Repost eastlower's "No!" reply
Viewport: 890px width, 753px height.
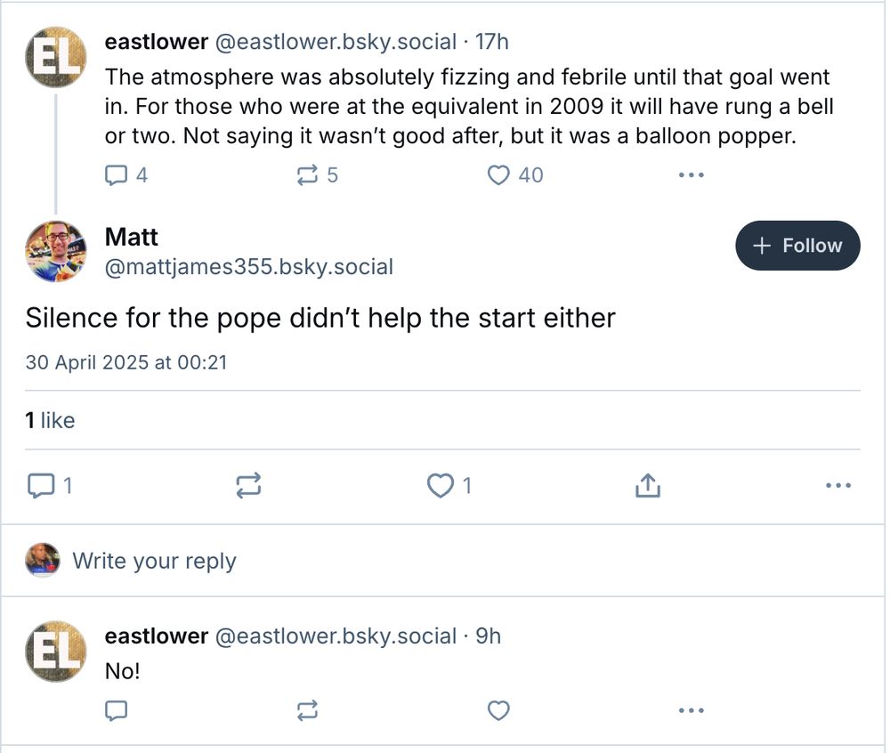click(307, 710)
